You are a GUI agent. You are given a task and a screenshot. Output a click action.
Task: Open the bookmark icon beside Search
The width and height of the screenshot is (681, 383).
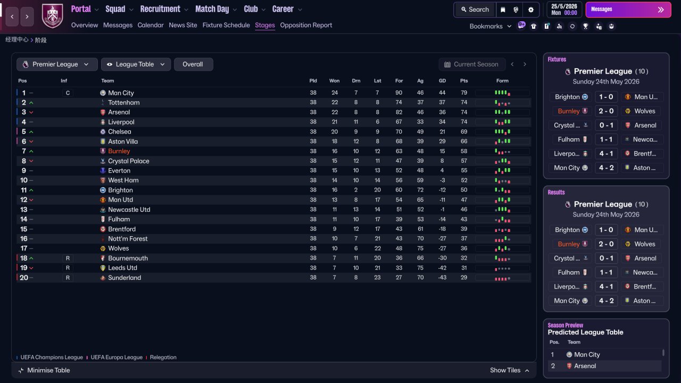pyautogui.click(x=503, y=10)
